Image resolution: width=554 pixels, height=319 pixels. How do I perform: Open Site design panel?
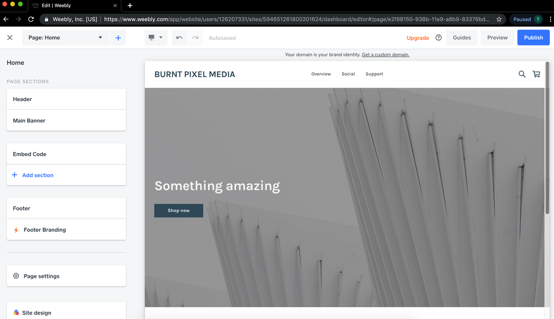click(x=66, y=312)
